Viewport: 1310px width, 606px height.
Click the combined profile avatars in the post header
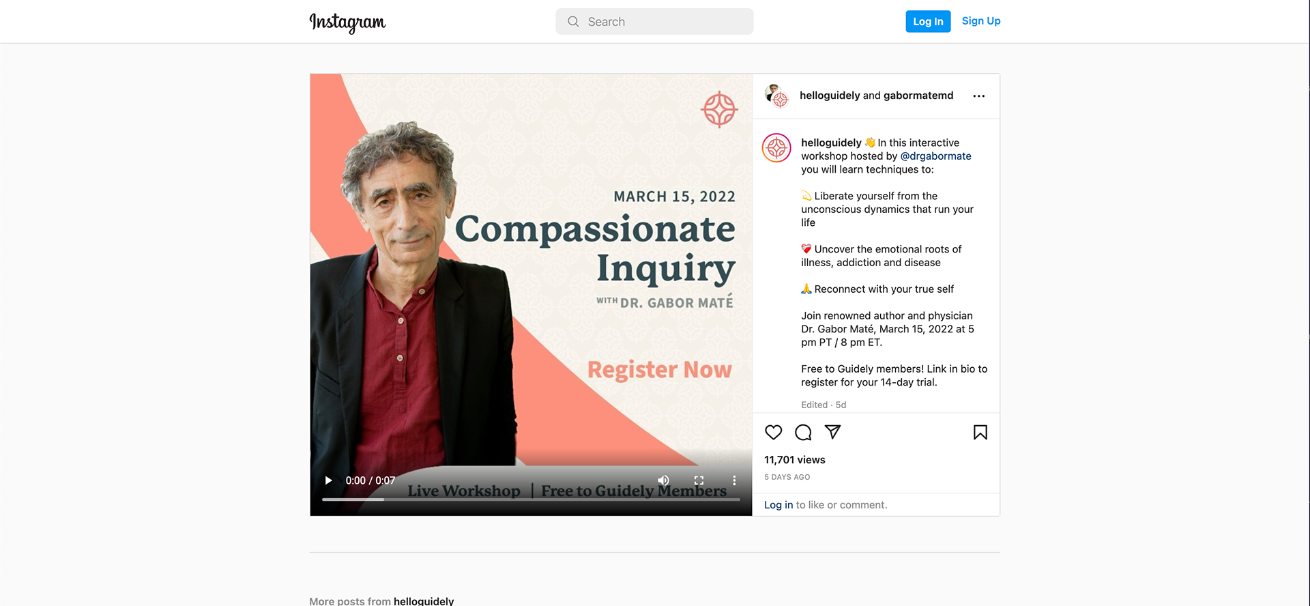tap(776, 96)
